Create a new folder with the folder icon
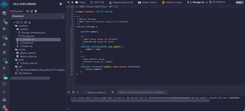Viewport: 245px width, 111px height. point(21,23)
